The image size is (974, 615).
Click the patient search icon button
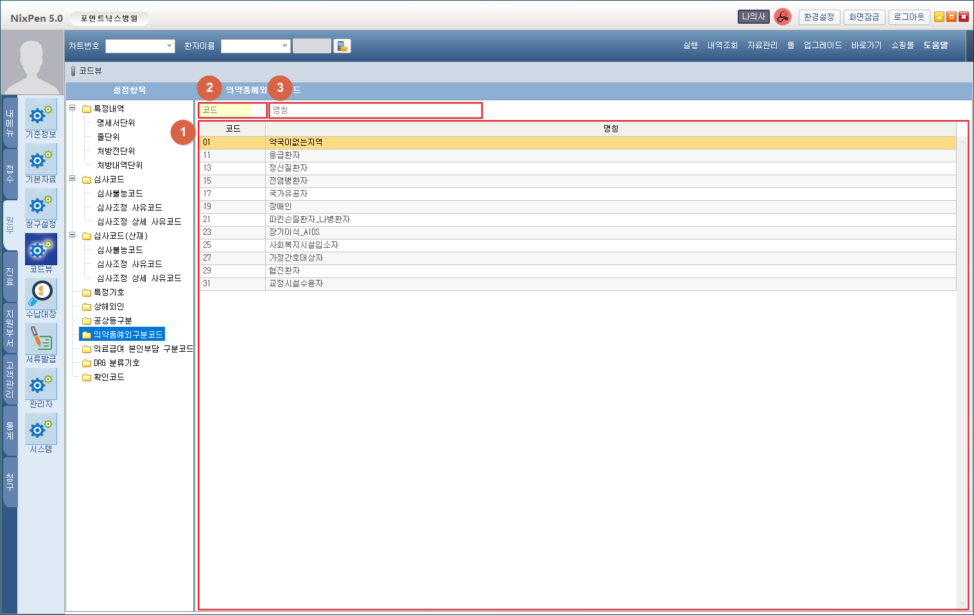[342, 46]
